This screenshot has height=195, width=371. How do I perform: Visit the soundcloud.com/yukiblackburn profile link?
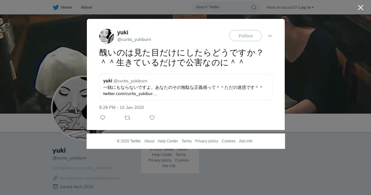89,178
